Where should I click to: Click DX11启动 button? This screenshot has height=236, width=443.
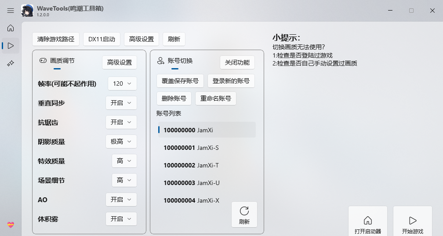102,39
